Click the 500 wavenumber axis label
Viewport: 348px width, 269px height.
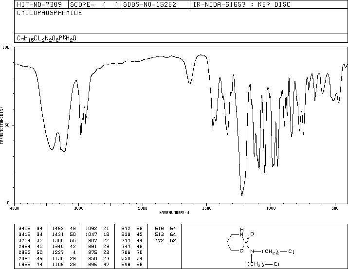pyautogui.click(x=335, y=208)
